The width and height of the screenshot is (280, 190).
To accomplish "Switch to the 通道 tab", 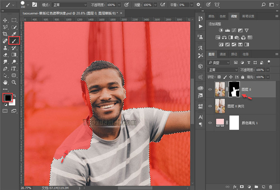I will pos(223,54).
